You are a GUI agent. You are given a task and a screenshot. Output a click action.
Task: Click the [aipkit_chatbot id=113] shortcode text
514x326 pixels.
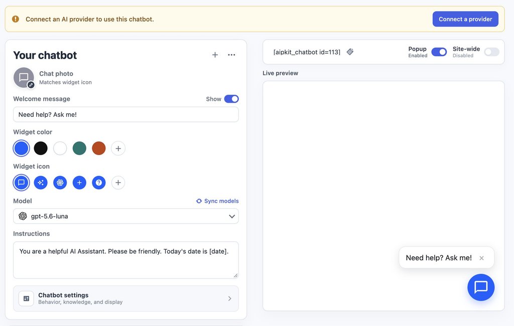307,52
